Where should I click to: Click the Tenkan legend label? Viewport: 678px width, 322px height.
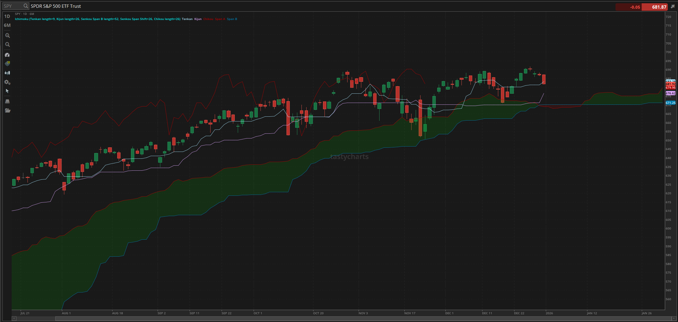(x=187, y=19)
